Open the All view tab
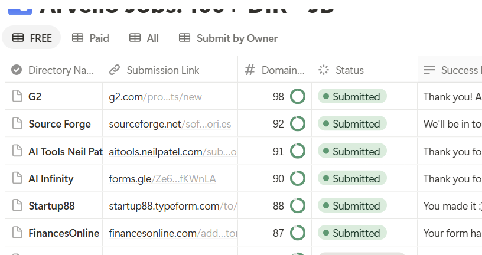The height and width of the screenshot is (255, 482). (x=144, y=38)
